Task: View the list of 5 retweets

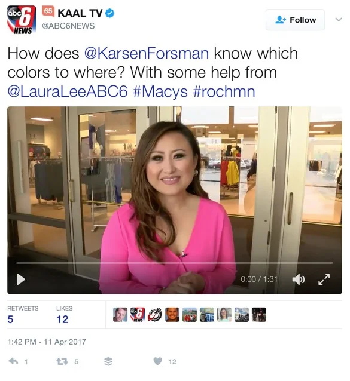Action: (x=23, y=315)
